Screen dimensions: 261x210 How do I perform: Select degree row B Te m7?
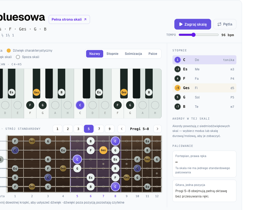click(204, 106)
